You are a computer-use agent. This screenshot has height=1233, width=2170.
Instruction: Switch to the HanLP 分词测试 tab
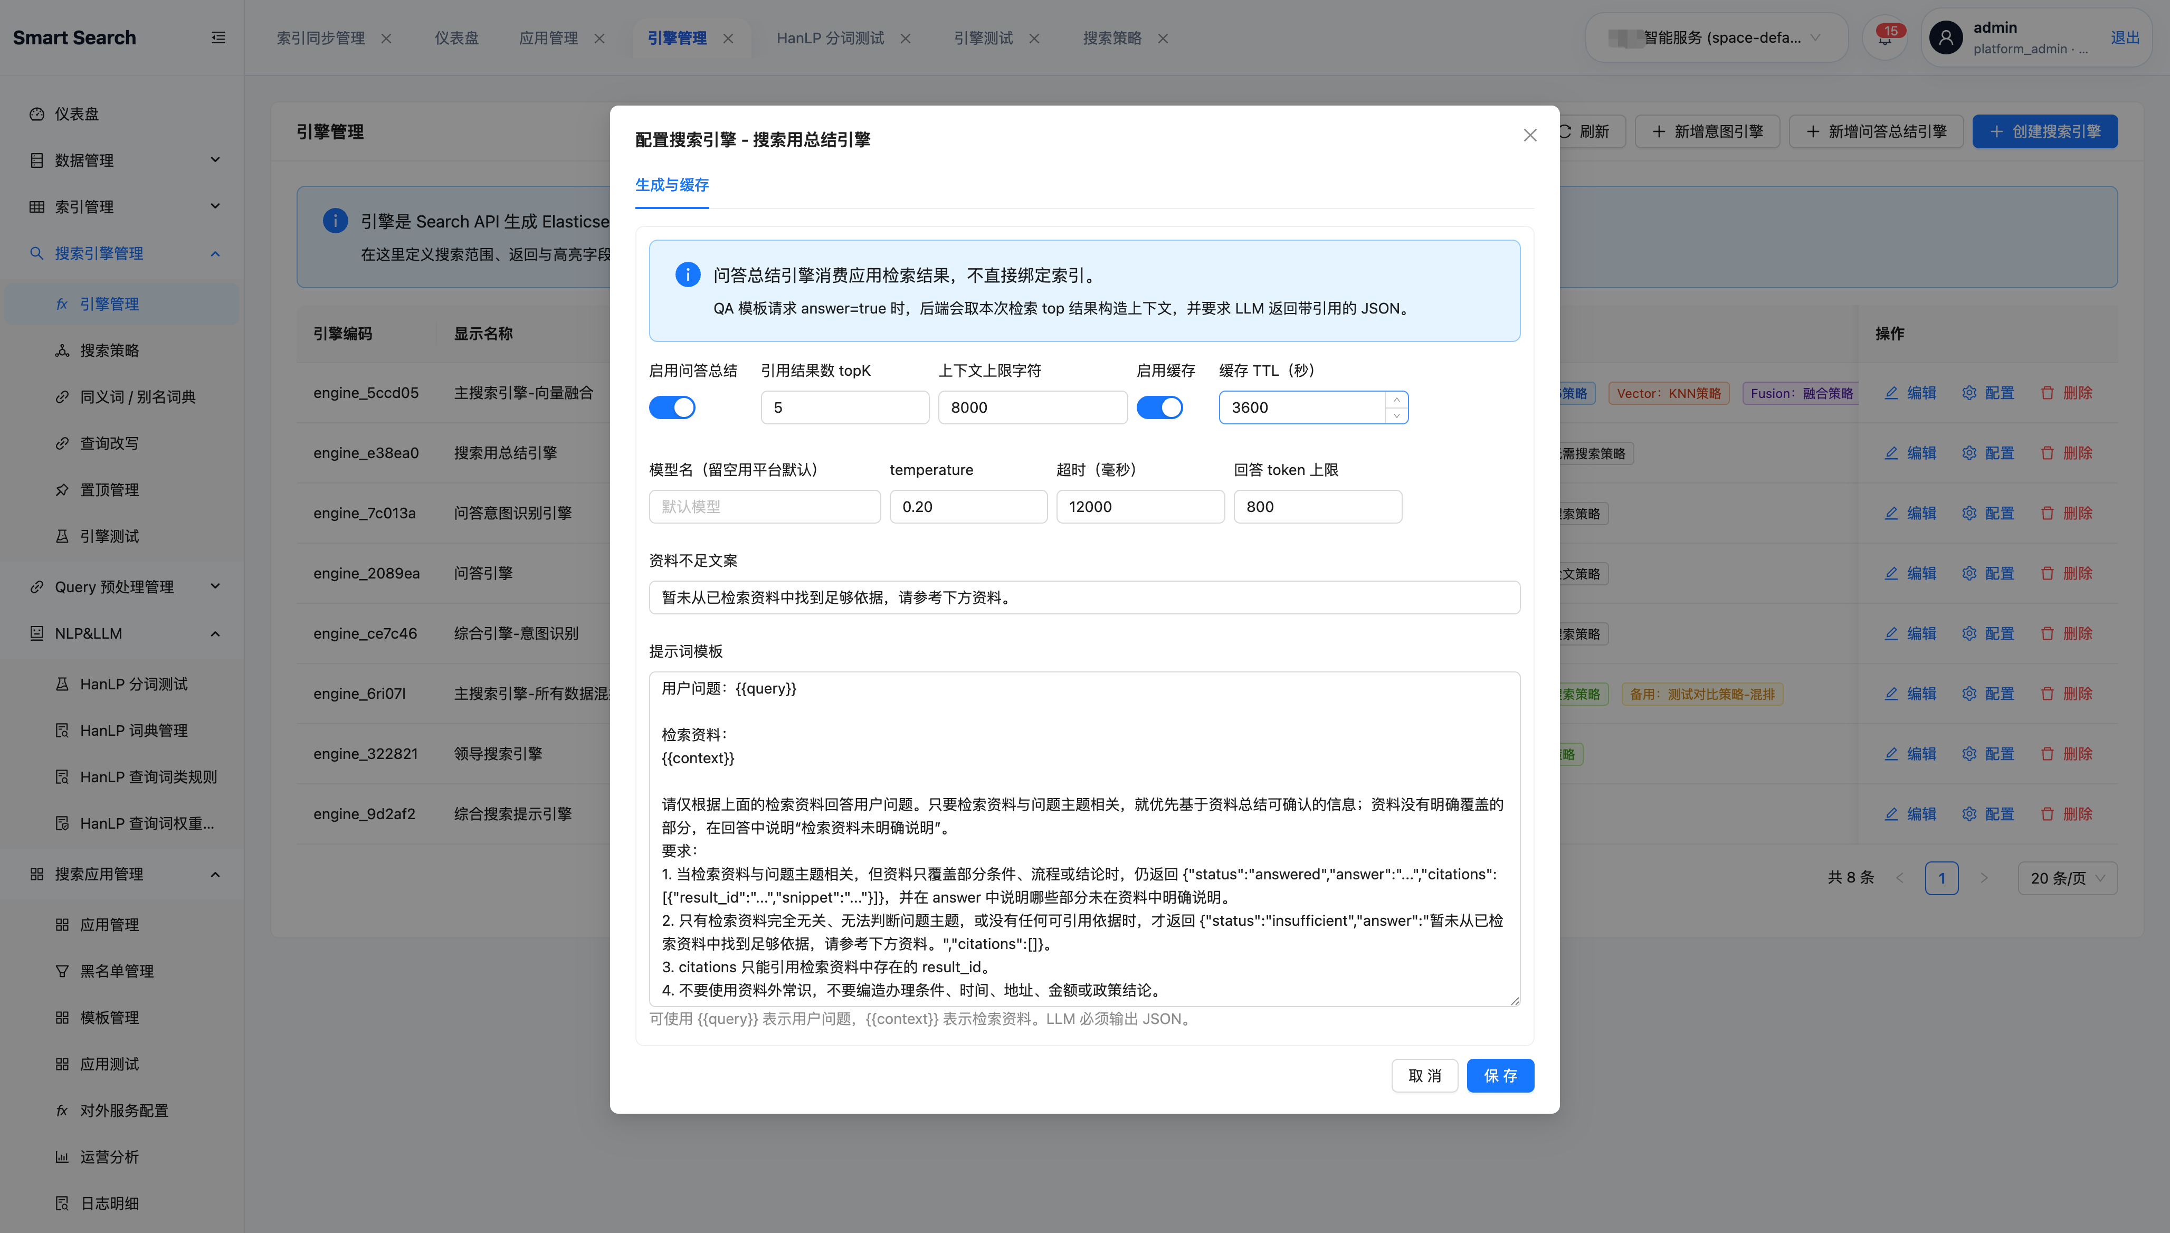pyautogui.click(x=830, y=38)
